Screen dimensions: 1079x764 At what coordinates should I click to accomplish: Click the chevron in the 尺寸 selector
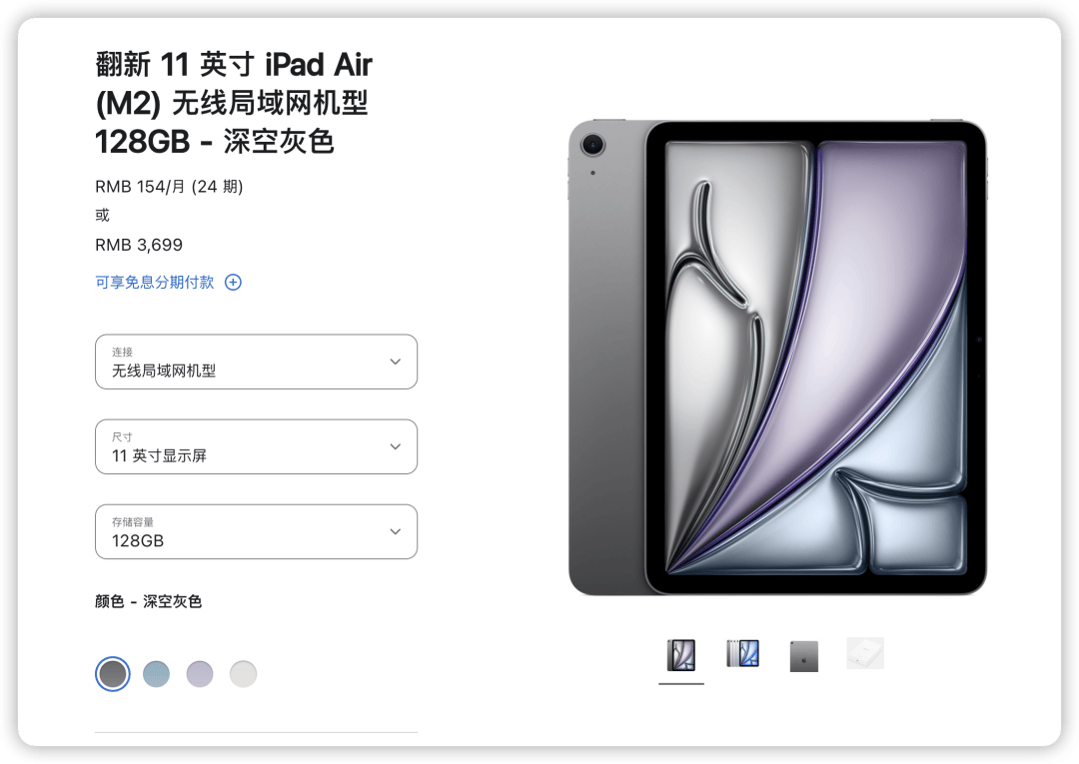396,447
